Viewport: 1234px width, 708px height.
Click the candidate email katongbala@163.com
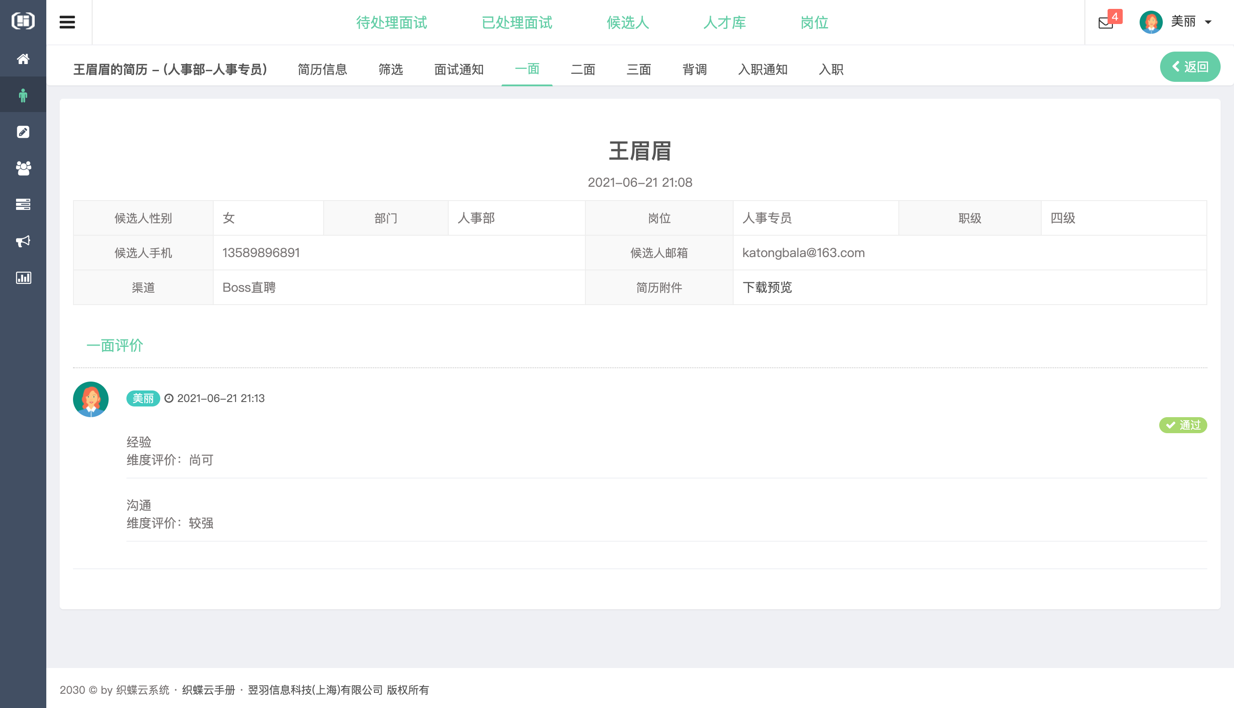click(x=803, y=252)
